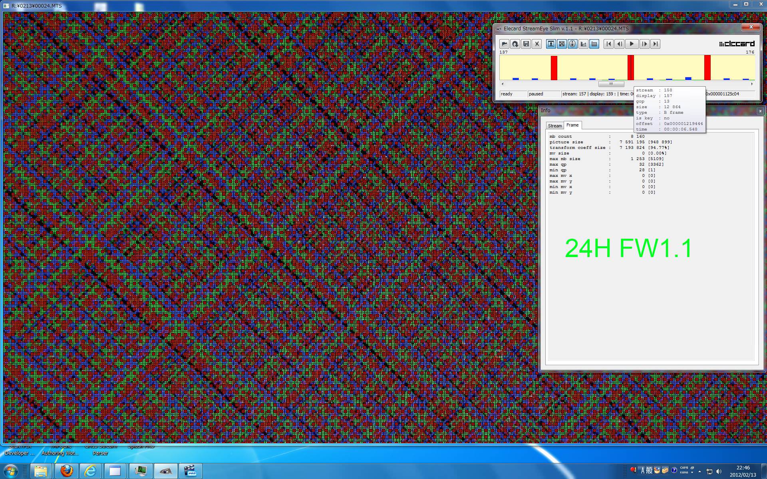Click the frame timeline scrollbar thumb
767x479 pixels.
click(x=611, y=84)
